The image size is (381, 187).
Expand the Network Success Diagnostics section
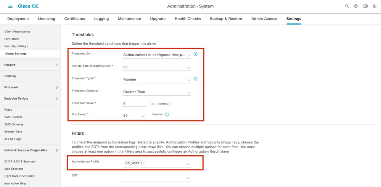(30, 150)
